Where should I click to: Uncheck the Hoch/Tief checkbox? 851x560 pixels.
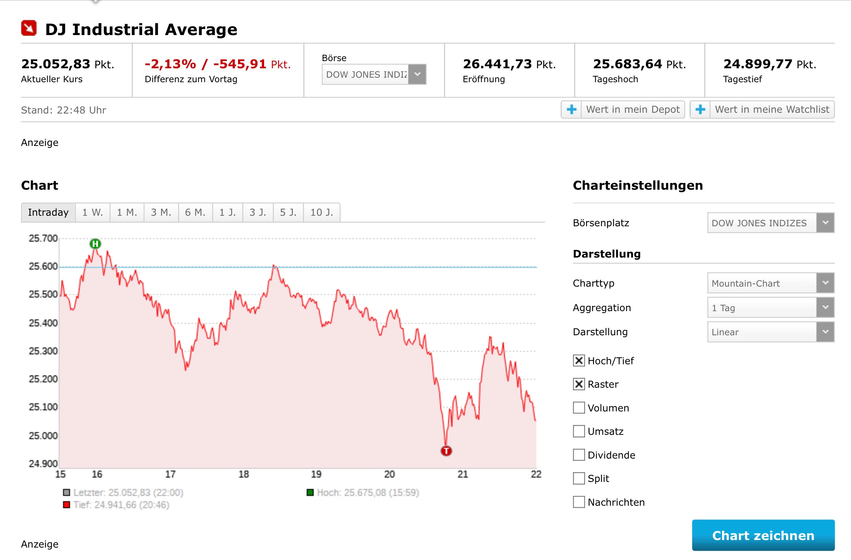point(579,361)
